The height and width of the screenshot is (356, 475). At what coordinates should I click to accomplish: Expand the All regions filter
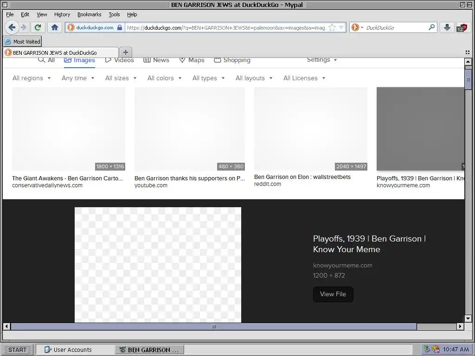(x=32, y=78)
